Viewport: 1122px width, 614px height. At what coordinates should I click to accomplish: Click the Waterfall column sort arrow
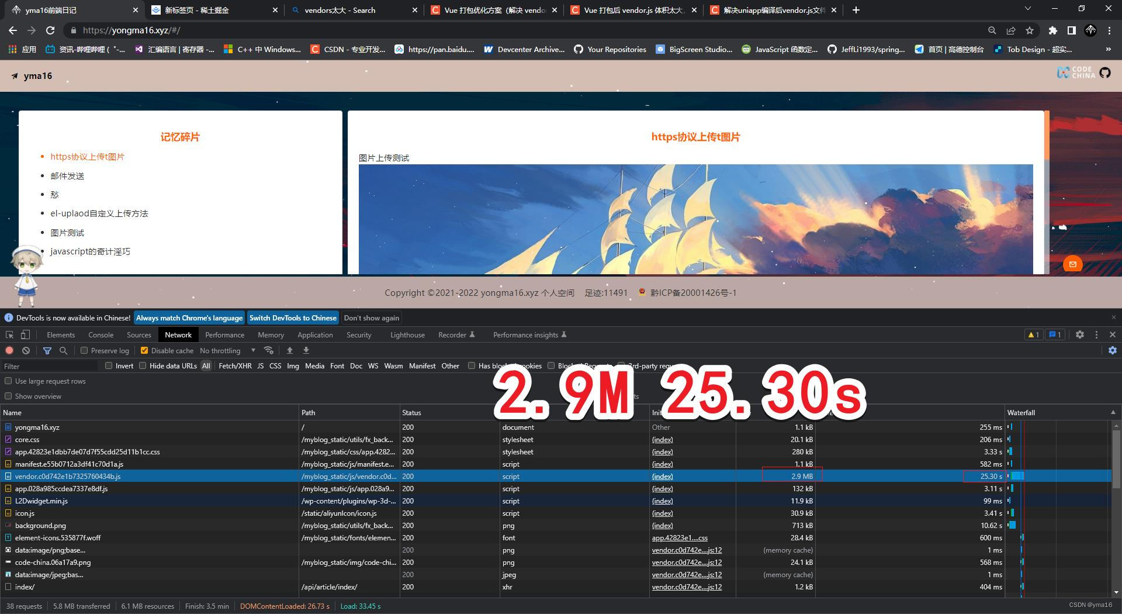point(1113,412)
